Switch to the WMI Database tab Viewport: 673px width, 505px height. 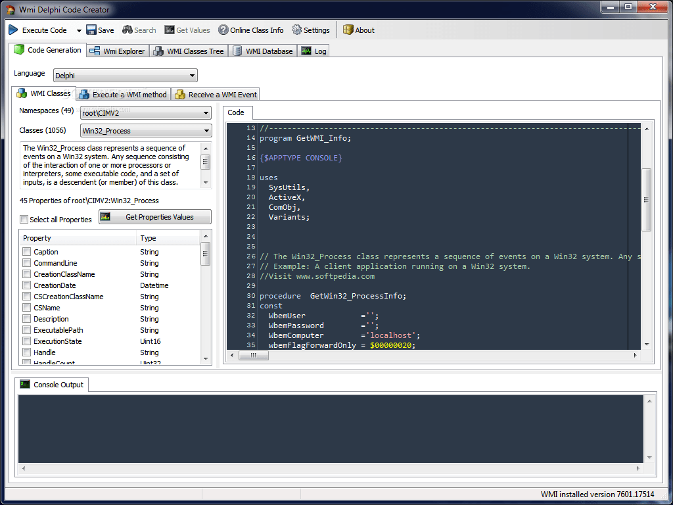coord(263,51)
